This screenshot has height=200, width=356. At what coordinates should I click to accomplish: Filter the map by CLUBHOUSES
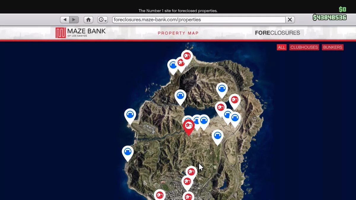click(x=304, y=47)
